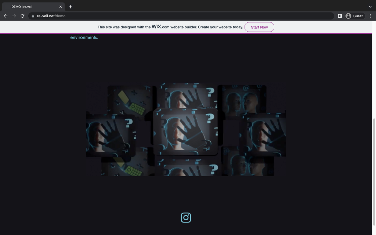Open the Guest profile menu
This screenshot has height=235, width=376.
point(354,16)
